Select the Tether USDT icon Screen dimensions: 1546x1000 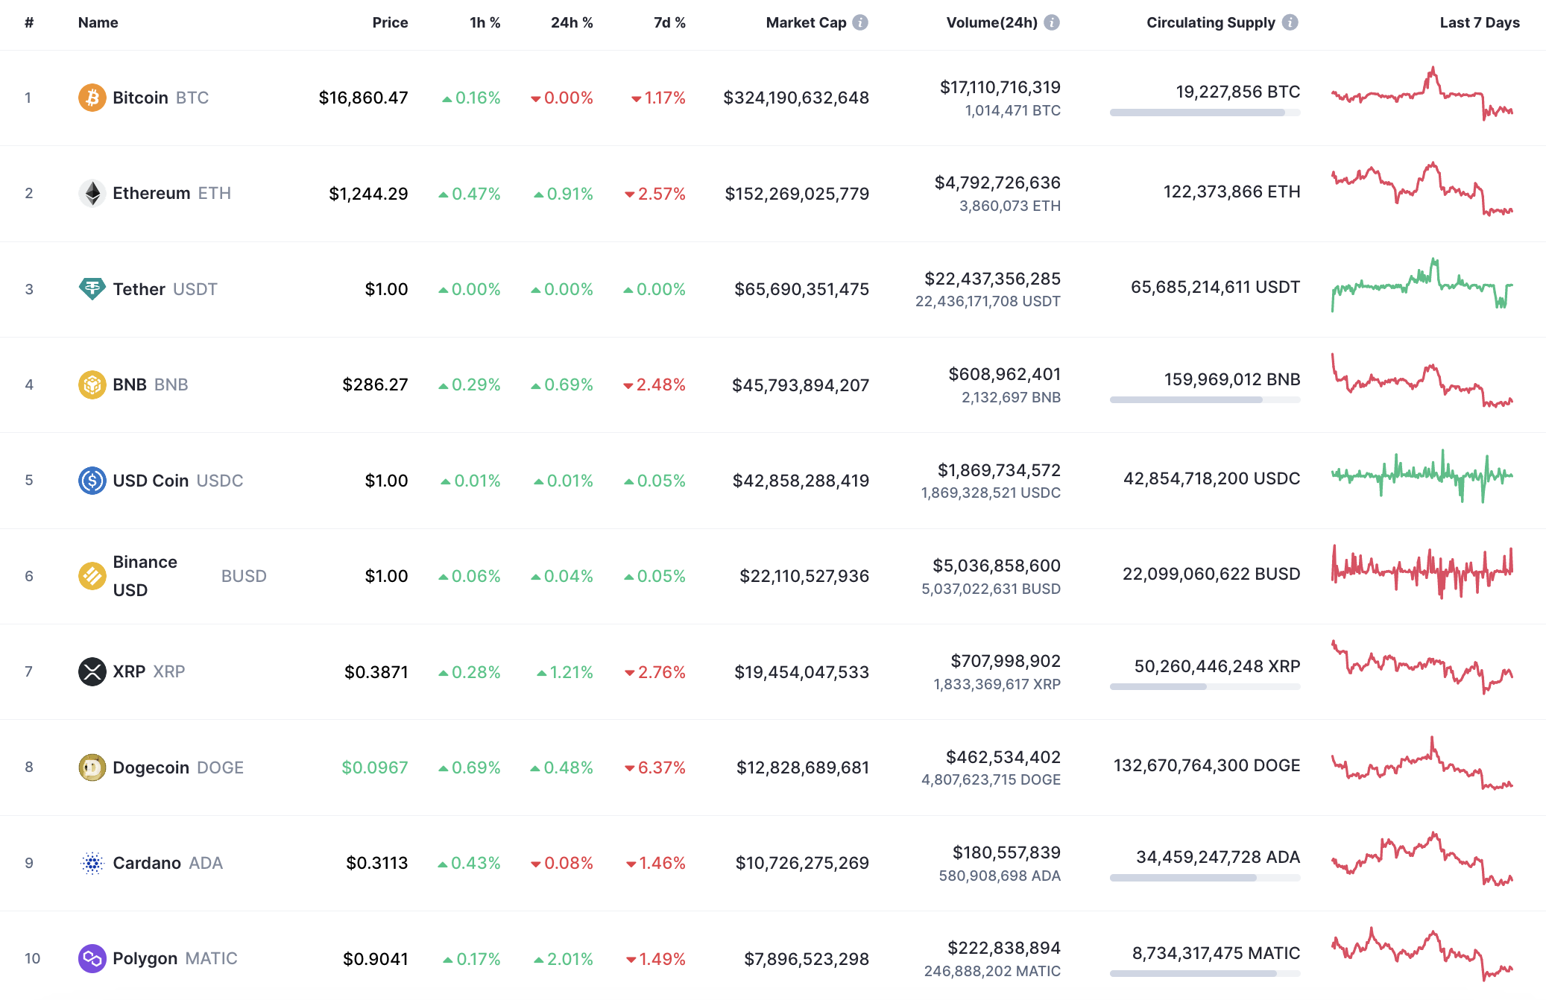click(91, 289)
